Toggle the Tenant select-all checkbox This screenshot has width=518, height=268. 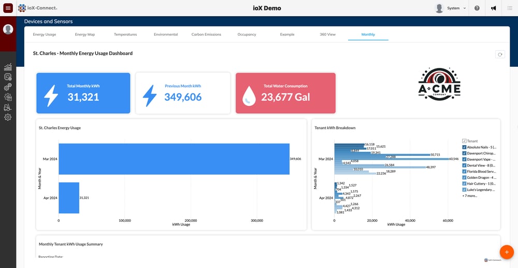pos(464,141)
